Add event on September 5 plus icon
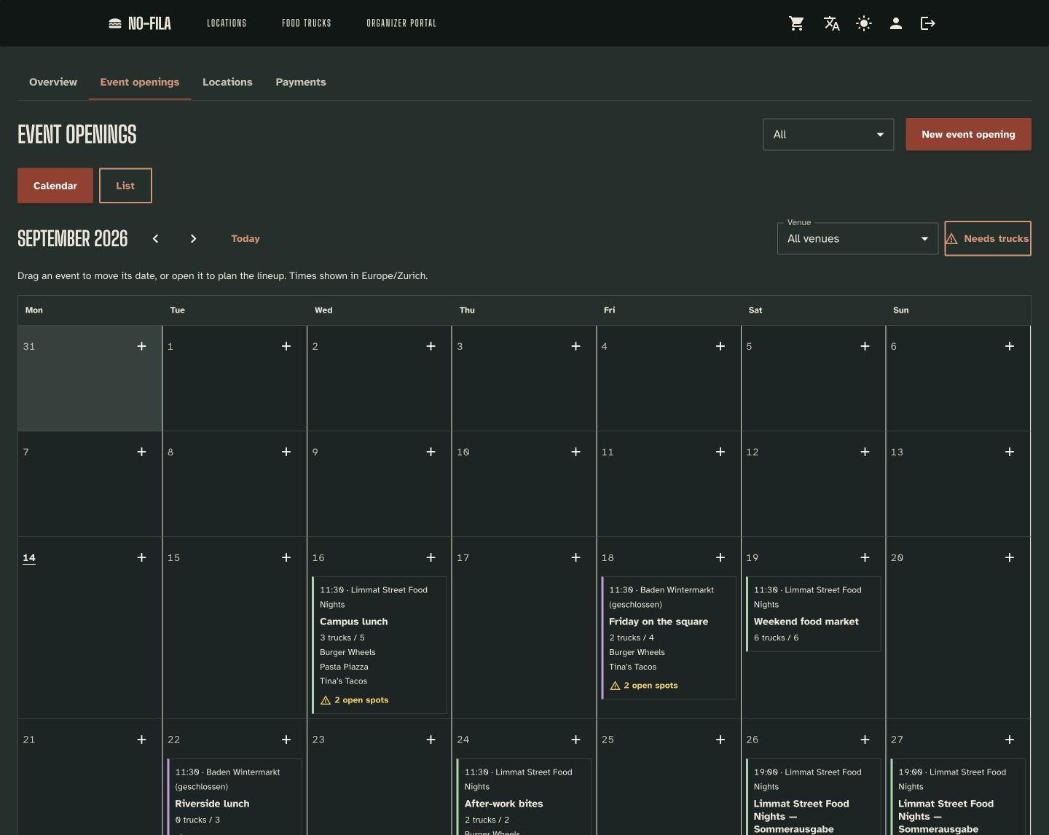Image resolution: width=1049 pixels, height=835 pixels. 865,346
